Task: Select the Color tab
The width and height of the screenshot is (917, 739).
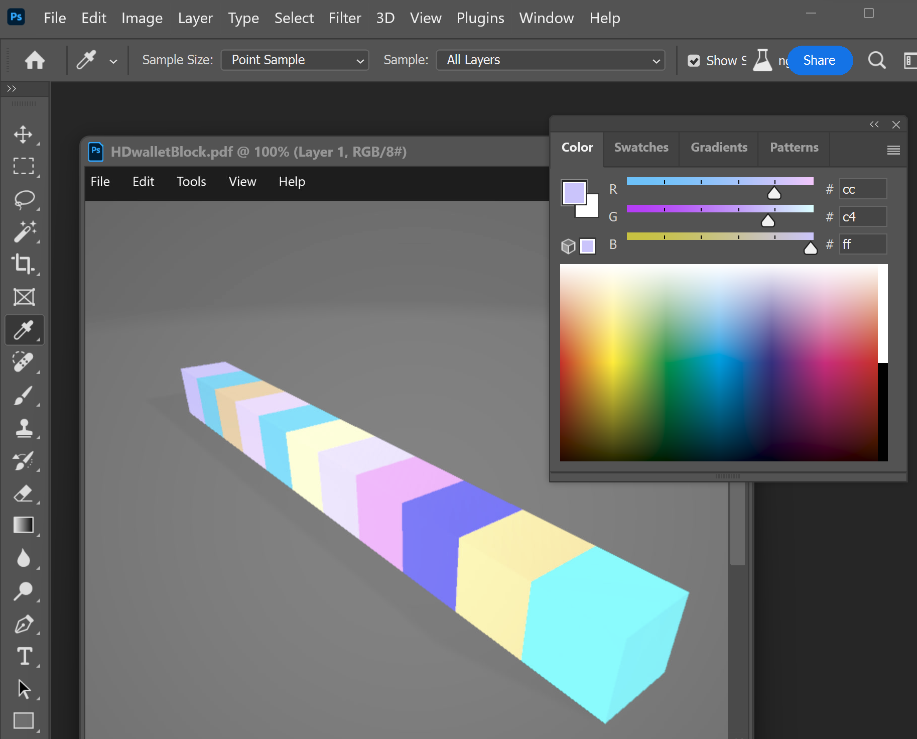Action: 577,148
